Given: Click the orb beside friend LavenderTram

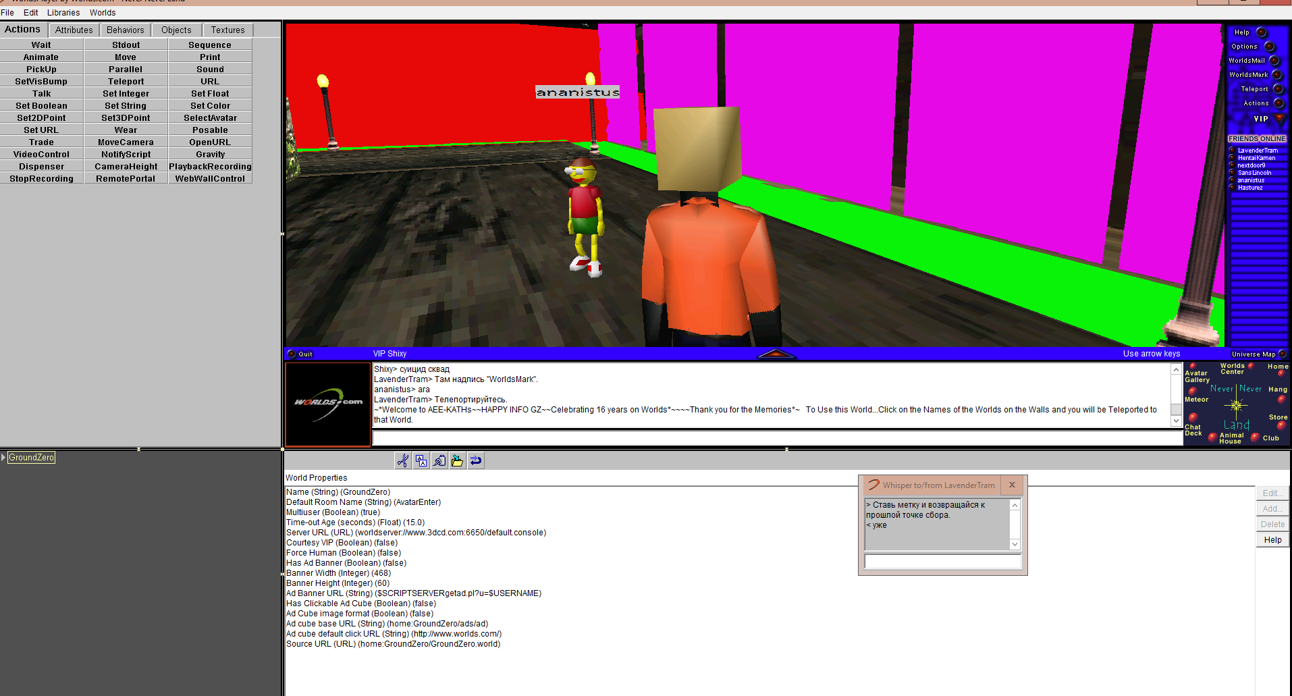Looking at the screenshot, I should click(x=1232, y=150).
